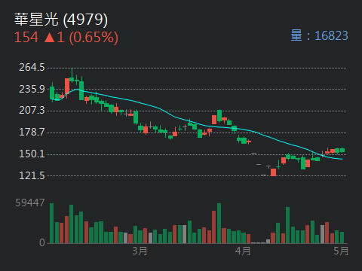
Task: Click the red candle touching 121.5 line
Action: pyautogui.click(x=273, y=172)
